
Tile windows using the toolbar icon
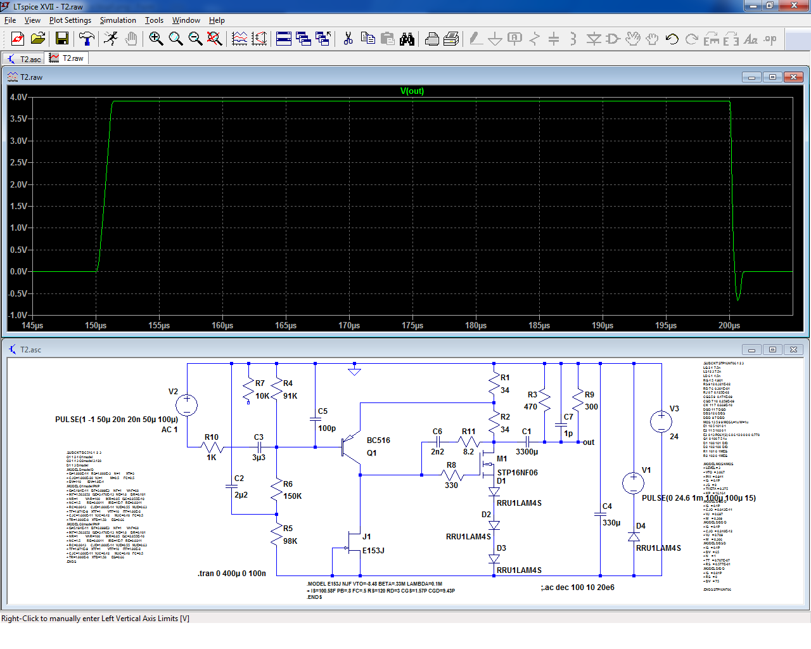[x=284, y=39]
